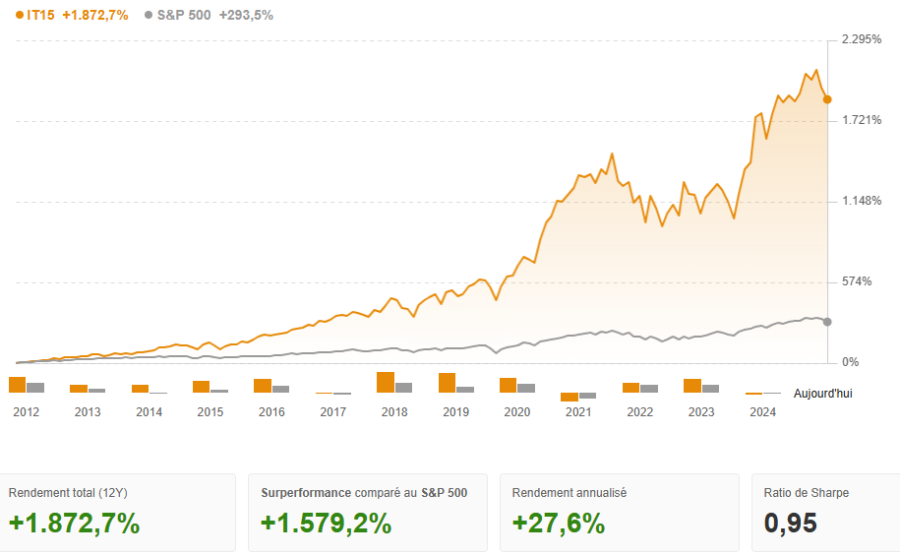This screenshot has width=900, height=556.
Task: Open the Rendement total (12Y) card
Action: [119, 512]
